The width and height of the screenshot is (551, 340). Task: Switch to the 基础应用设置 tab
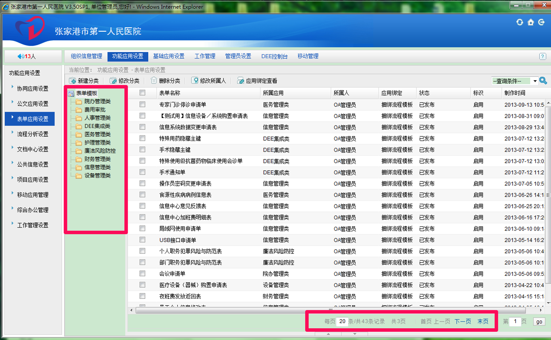coord(169,56)
